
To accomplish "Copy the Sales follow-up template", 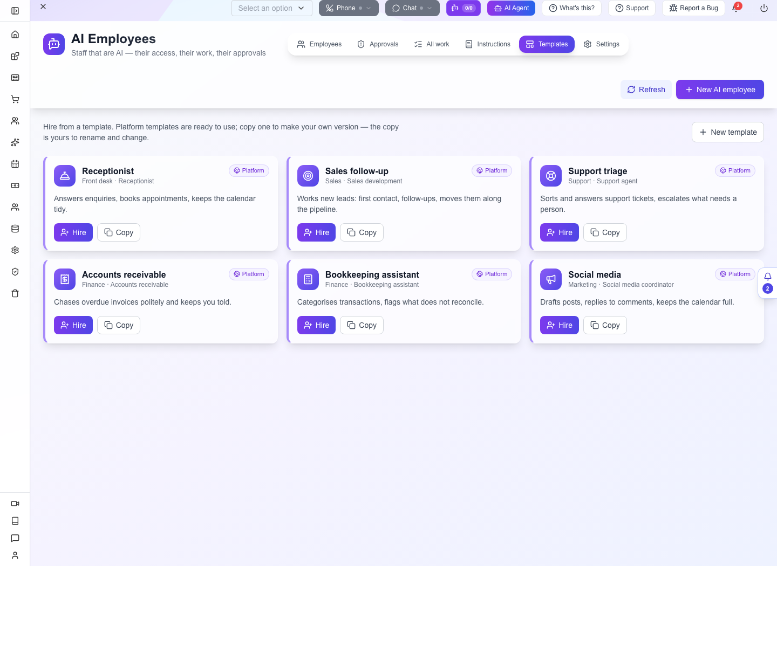I will coord(362,232).
